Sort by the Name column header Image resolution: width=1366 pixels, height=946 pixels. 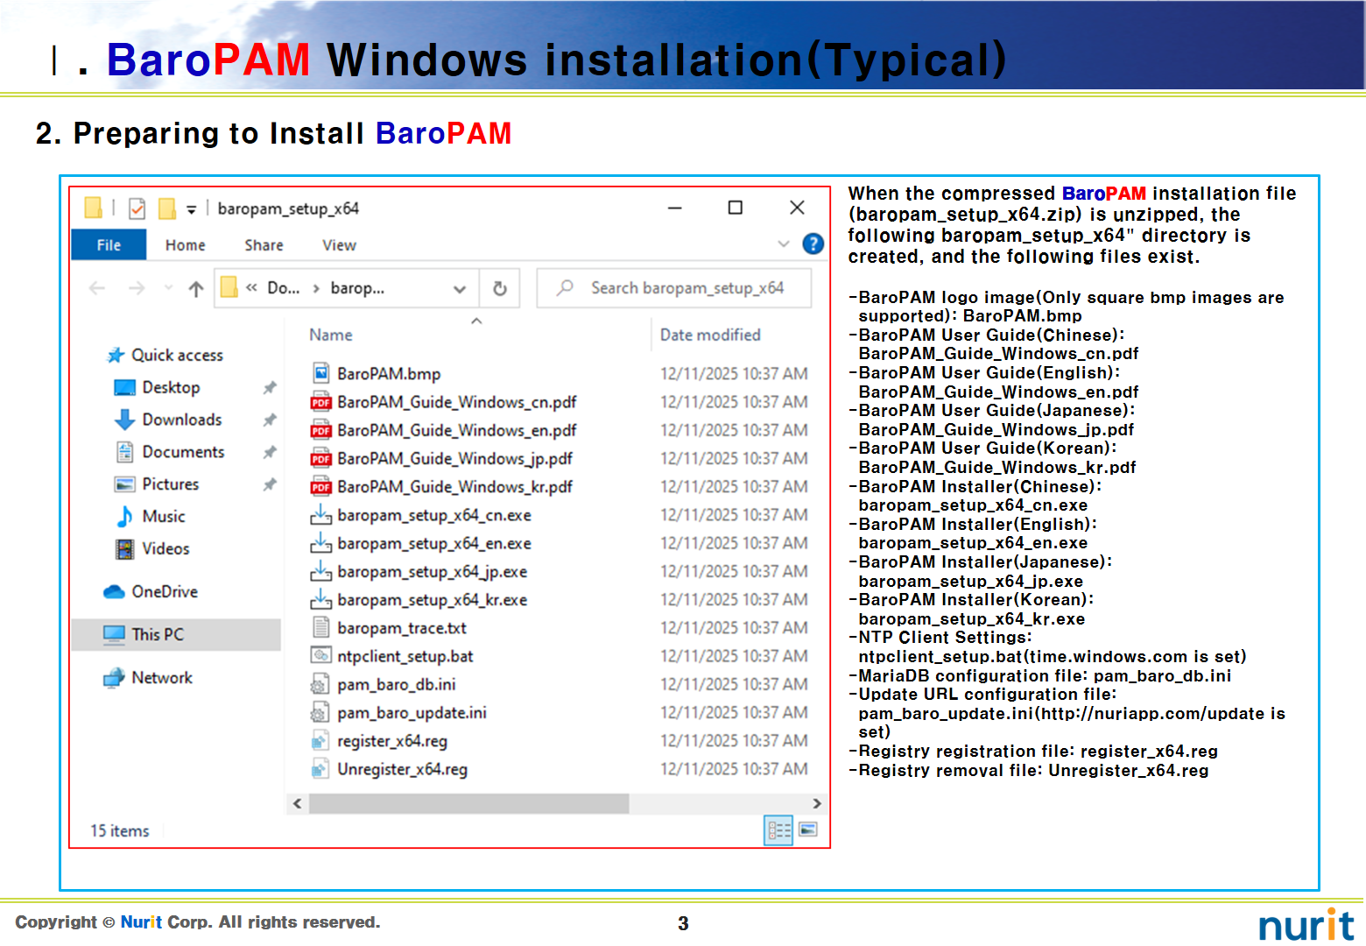click(x=330, y=335)
